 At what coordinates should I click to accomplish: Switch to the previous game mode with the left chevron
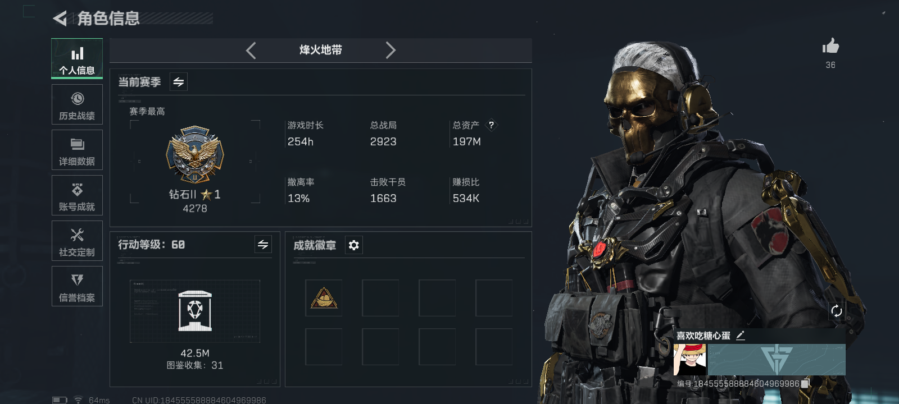point(251,50)
